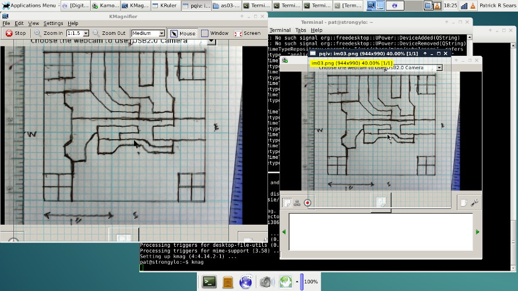Click the Stop button in KMagnifier
Viewport: 518px width, 291px height.
coord(16,33)
